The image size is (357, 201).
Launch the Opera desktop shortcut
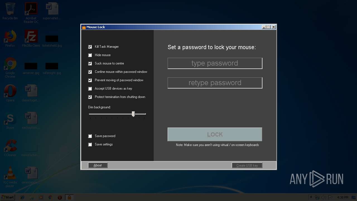(x=10, y=94)
